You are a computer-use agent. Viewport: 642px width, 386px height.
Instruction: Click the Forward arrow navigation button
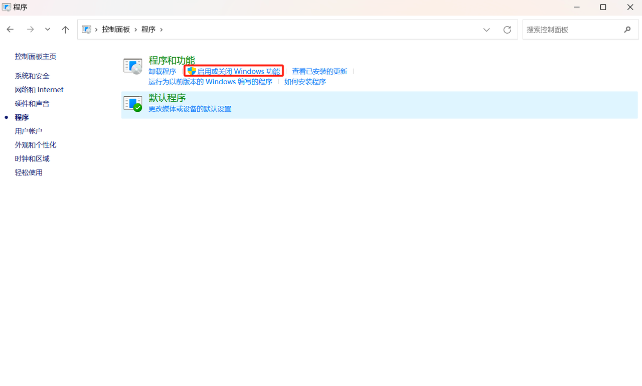(x=30, y=30)
